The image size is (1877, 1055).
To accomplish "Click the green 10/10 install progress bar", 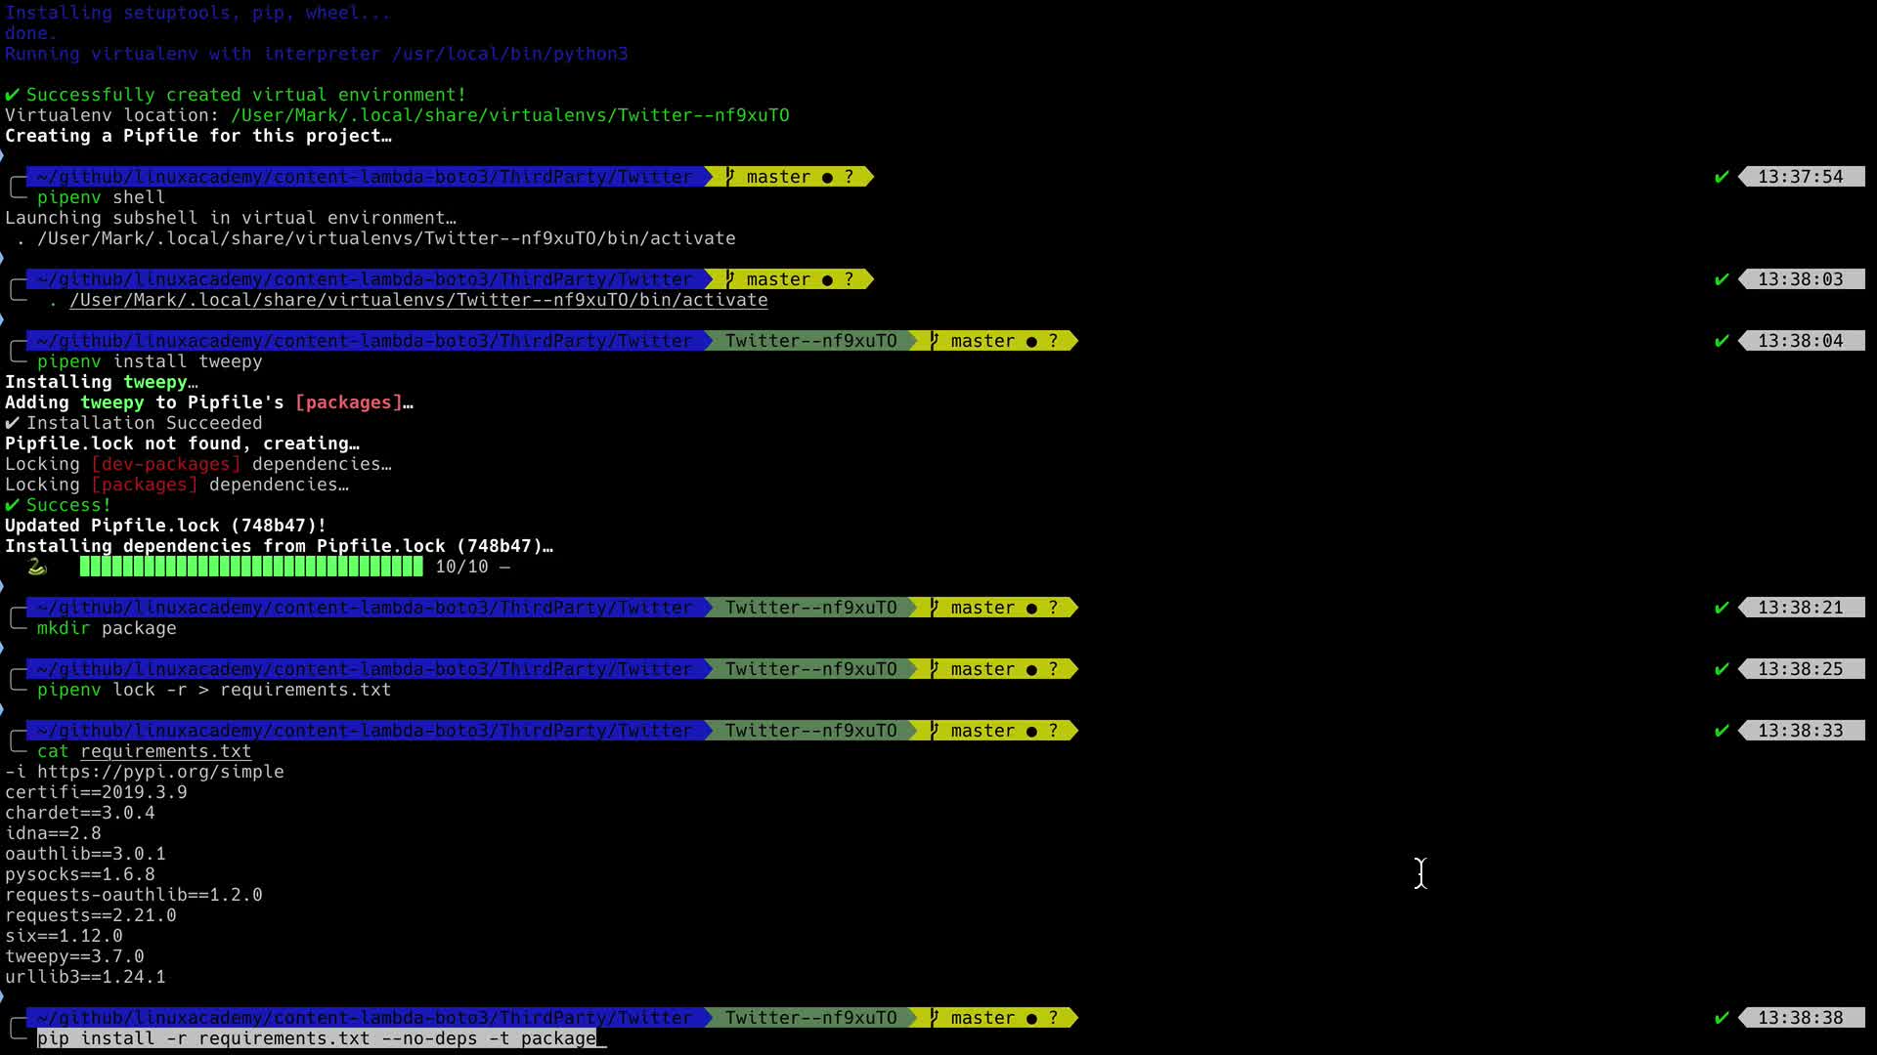I will [x=251, y=568].
